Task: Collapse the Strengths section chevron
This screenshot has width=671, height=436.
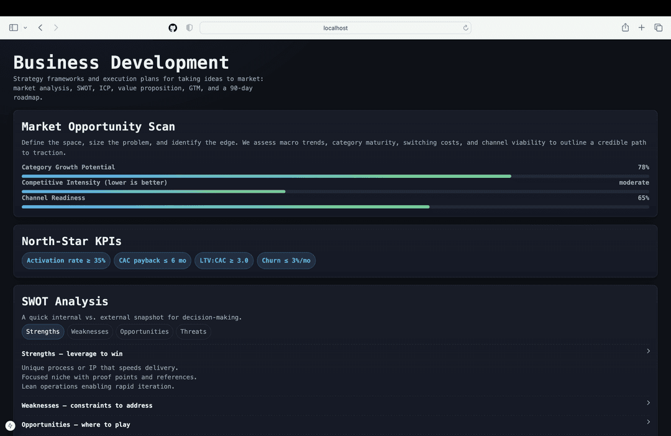Action: tap(648, 351)
